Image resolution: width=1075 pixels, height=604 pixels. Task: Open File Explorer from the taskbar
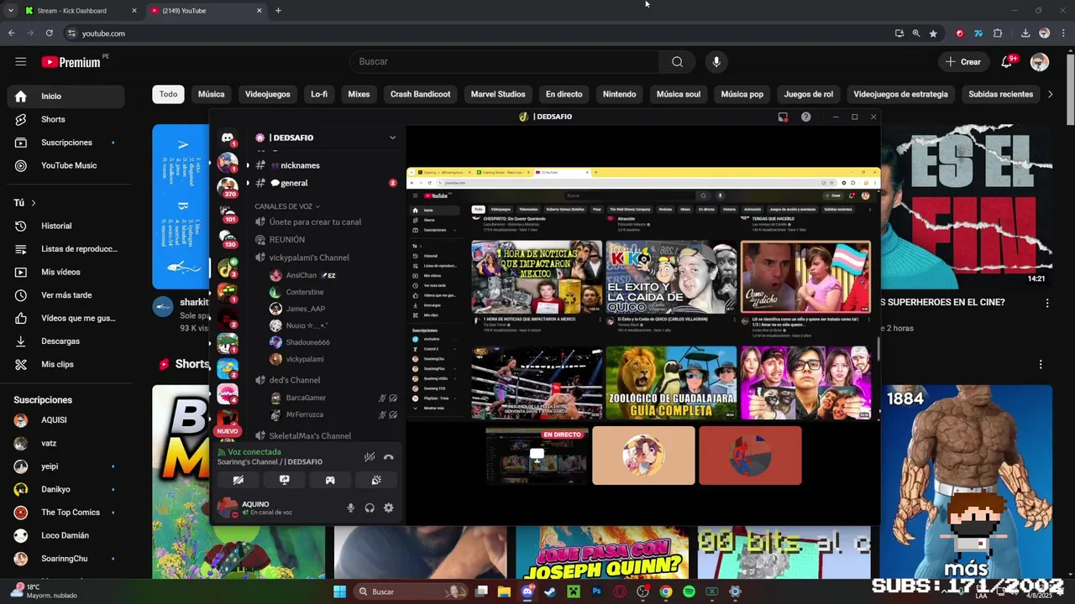pyautogui.click(x=504, y=591)
